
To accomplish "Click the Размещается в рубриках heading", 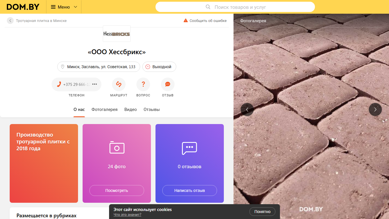I will [x=46, y=216].
